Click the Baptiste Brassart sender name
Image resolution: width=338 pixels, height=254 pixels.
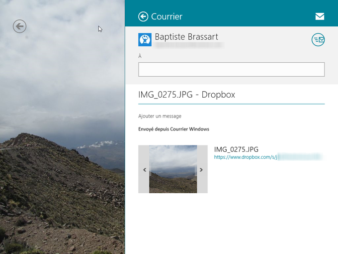click(186, 37)
